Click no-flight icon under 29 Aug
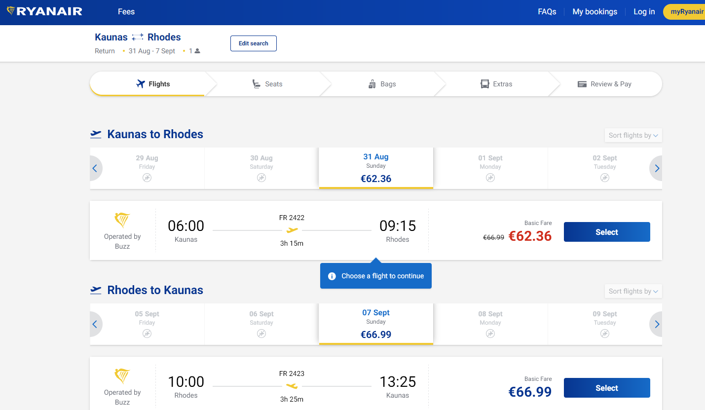Viewport: 705px width, 410px height. (147, 178)
